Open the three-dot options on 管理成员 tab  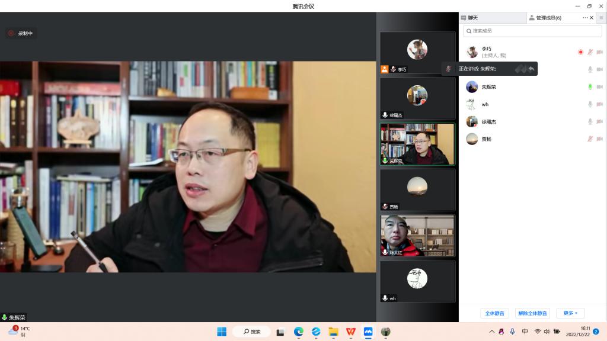(x=585, y=18)
